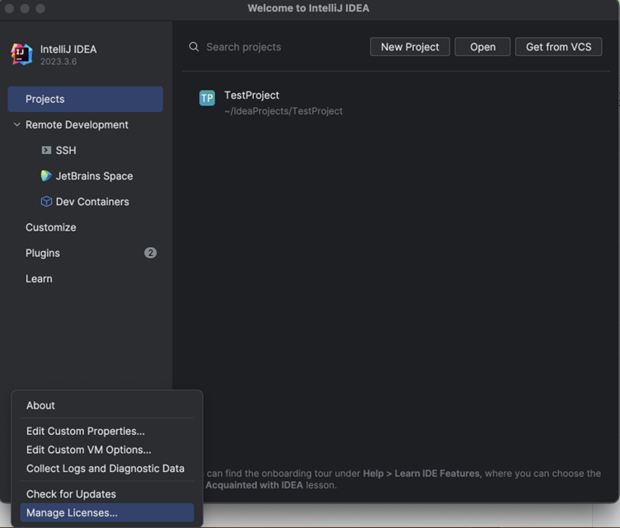Viewport: 620px width, 528px height.
Task: Click the search magnifier icon
Action: [194, 47]
